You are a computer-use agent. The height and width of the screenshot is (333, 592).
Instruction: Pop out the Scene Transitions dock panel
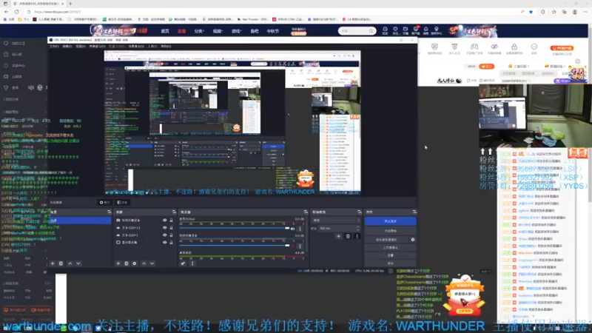tap(360, 212)
